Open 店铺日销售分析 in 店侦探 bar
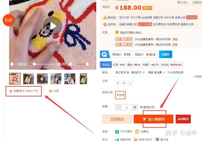202x141 pixels. [128, 24]
